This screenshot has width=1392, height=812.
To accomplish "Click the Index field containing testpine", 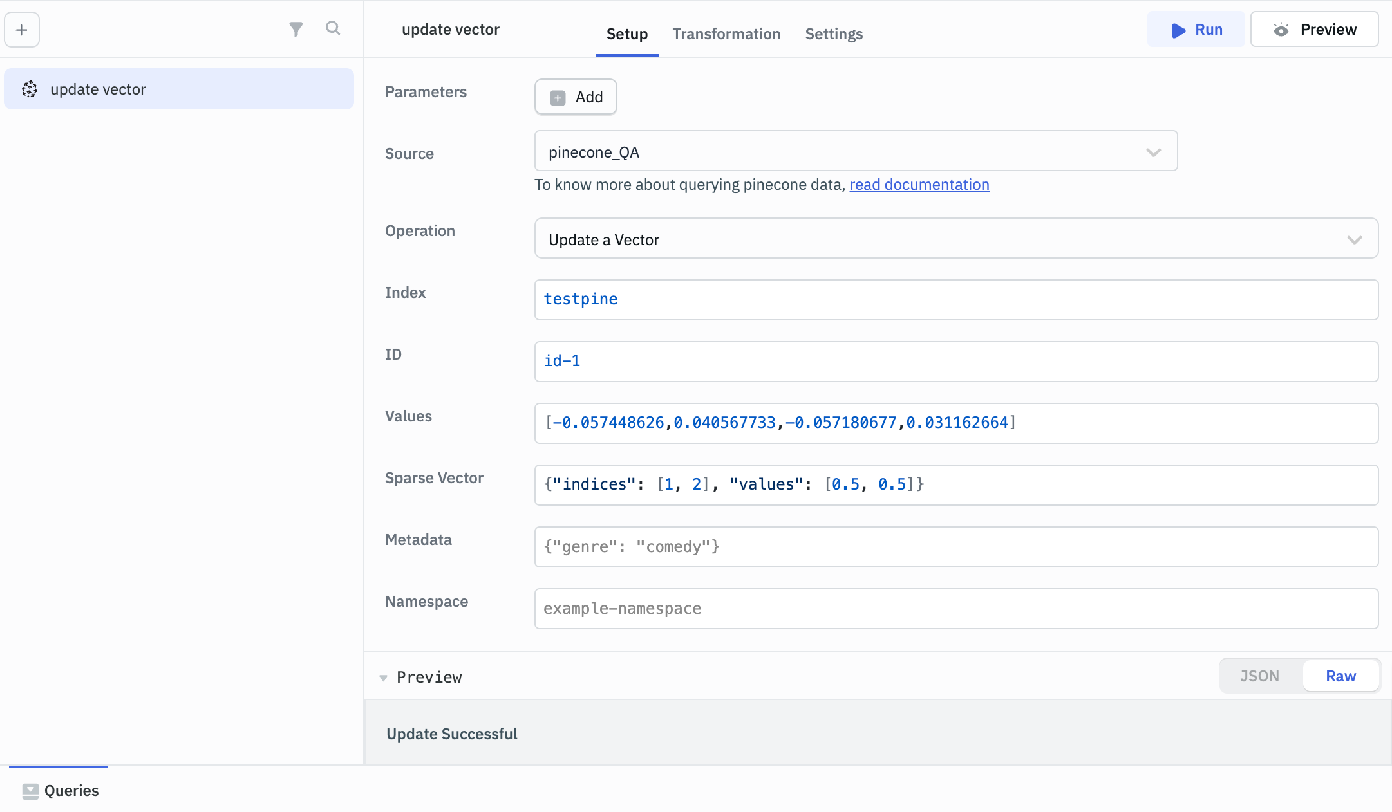I will pyautogui.click(x=956, y=299).
